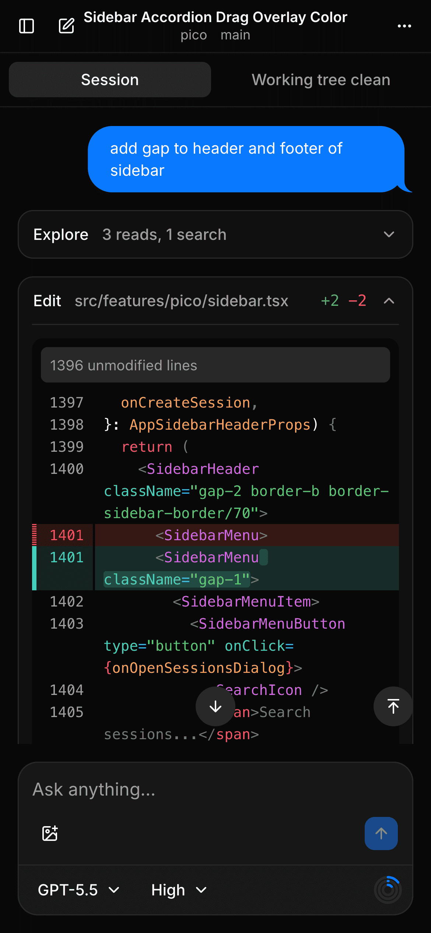Expand the Explore 3 reads, 1 search row
Viewport: 431px width, 933px height.
(215, 234)
